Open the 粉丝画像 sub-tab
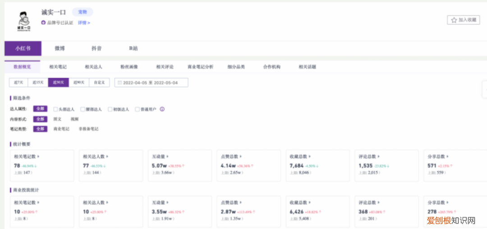The image size is (487, 229). [129, 67]
